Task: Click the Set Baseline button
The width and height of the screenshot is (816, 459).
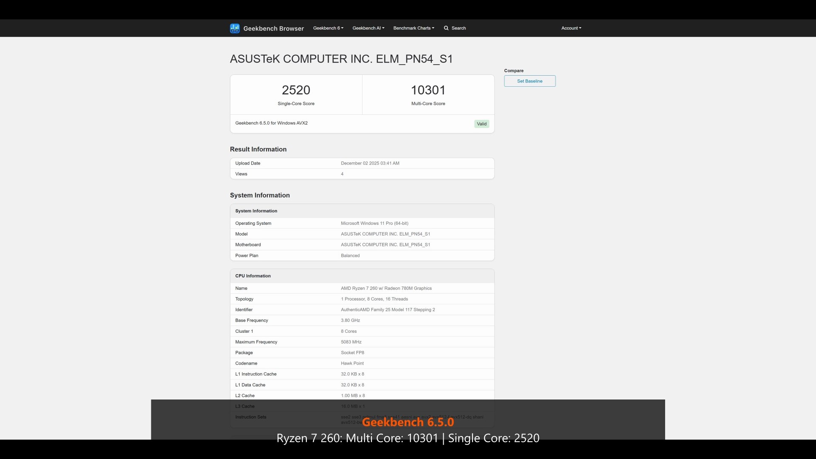Action: pyautogui.click(x=530, y=81)
